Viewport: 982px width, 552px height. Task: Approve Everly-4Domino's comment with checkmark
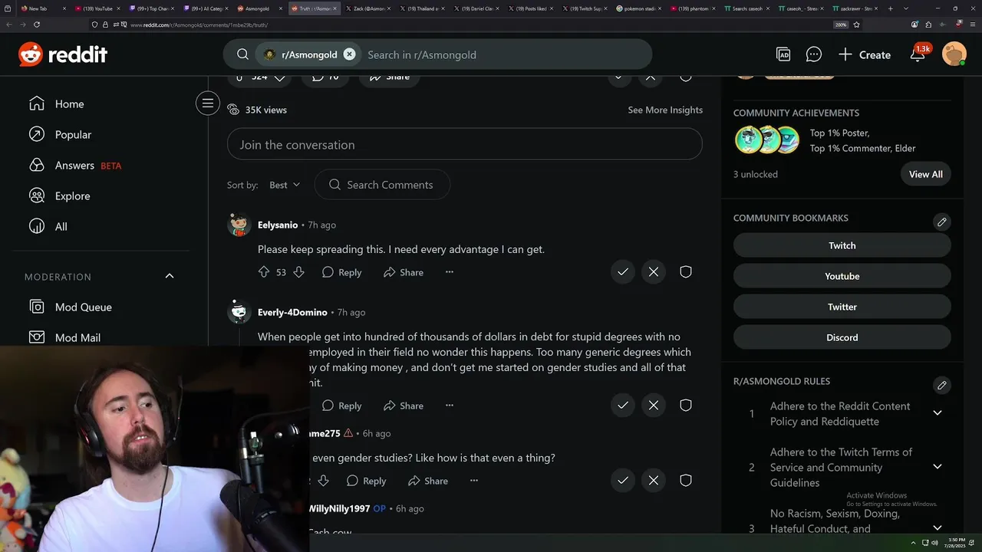[x=623, y=406]
